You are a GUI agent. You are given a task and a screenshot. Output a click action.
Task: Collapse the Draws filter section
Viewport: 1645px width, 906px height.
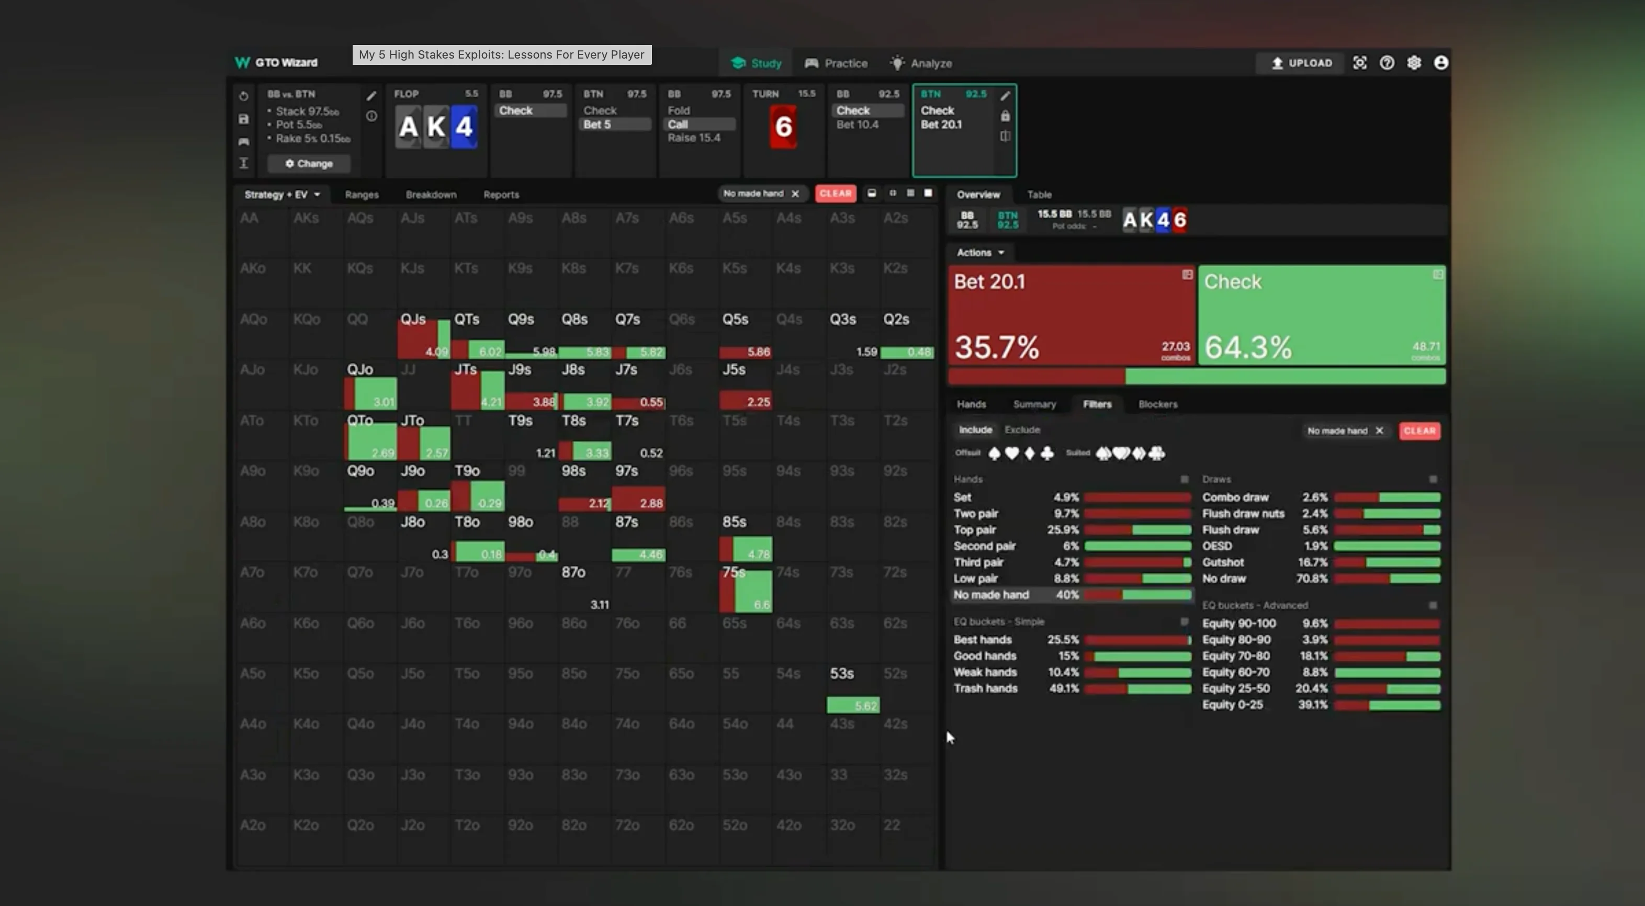[1433, 479]
